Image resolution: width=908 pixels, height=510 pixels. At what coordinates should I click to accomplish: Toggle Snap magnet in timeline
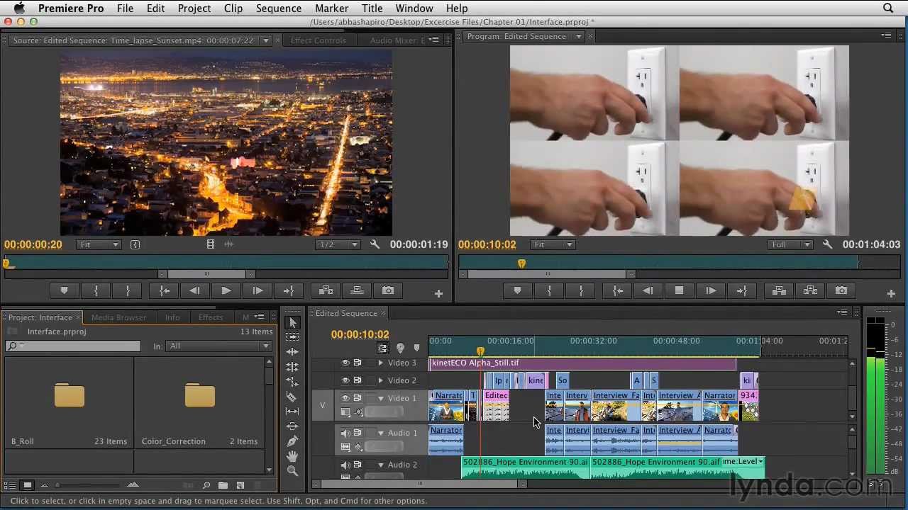click(383, 348)
